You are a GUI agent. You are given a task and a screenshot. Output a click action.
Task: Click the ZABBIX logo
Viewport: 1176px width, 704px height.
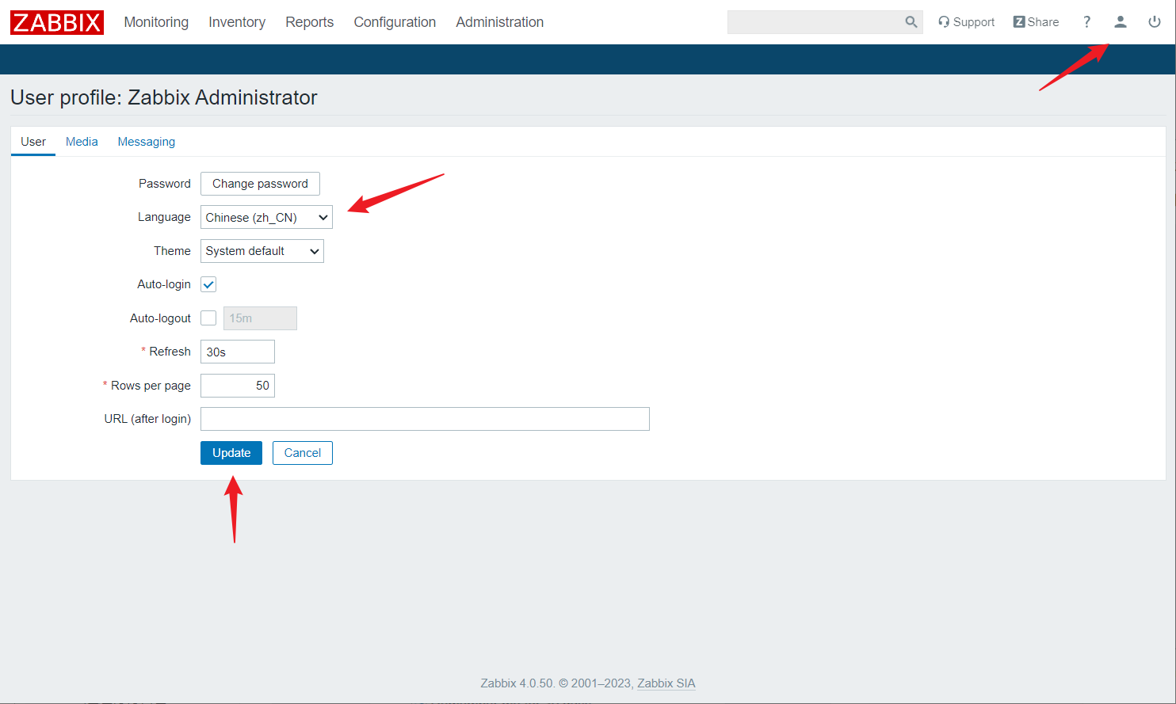tap(57, 22)
